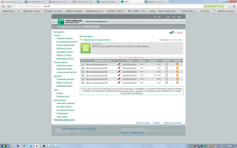Click the ENG language link
This screenshot has height=148, width=237.
click(179, 17)
